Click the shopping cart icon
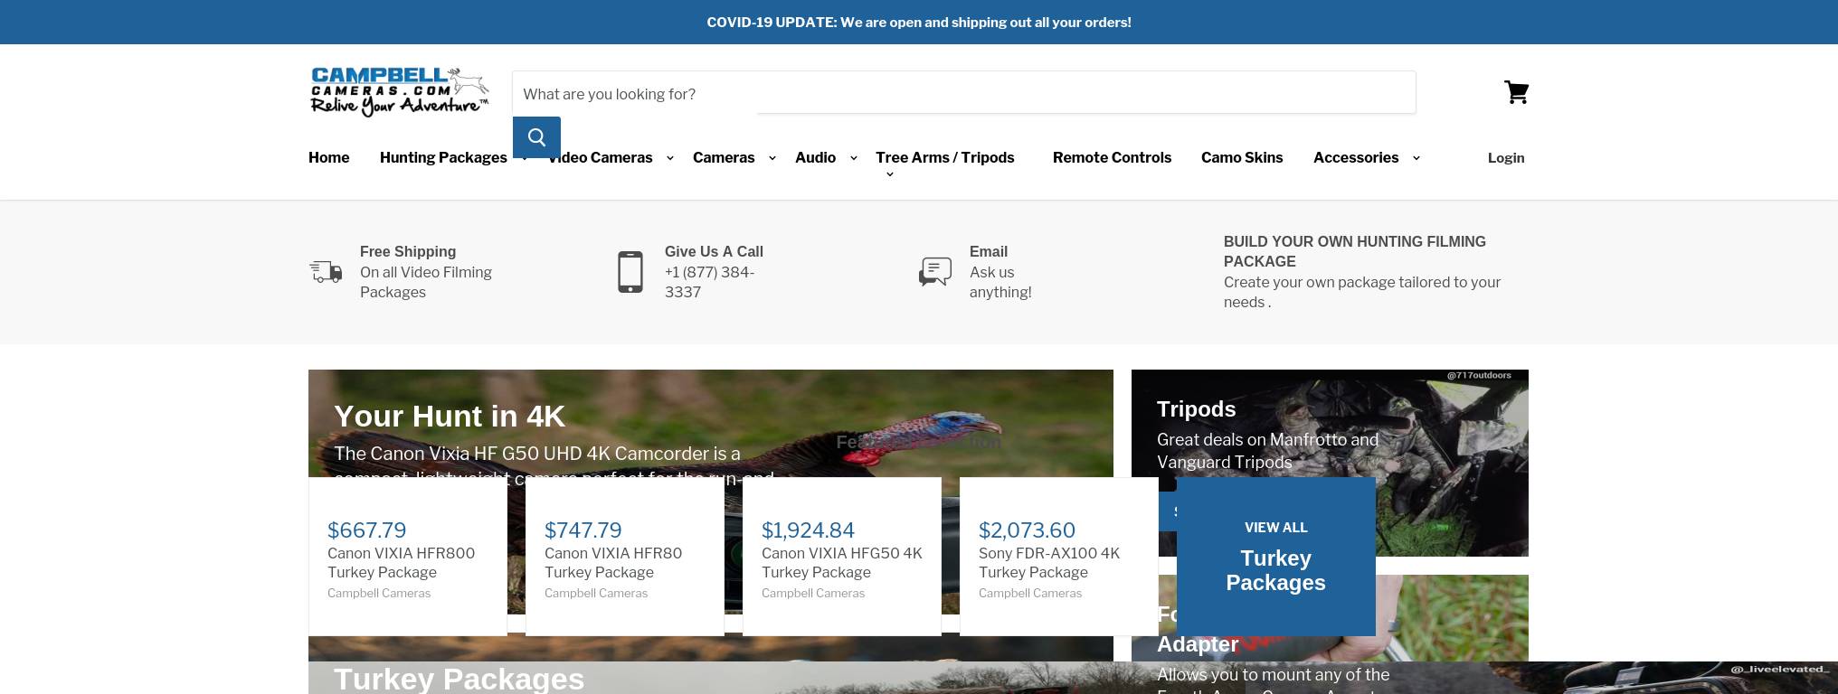Image resolution: width=1838 pixels, height=694 pixels. pyautogui.click(x=1516, y=93)
